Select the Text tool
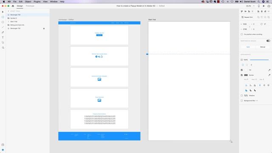Screen dimensions: 272x153 tap(3, 37)
